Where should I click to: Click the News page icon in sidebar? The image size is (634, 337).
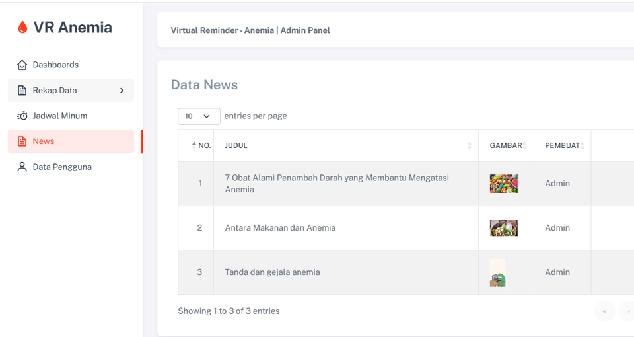click(22, 141)
